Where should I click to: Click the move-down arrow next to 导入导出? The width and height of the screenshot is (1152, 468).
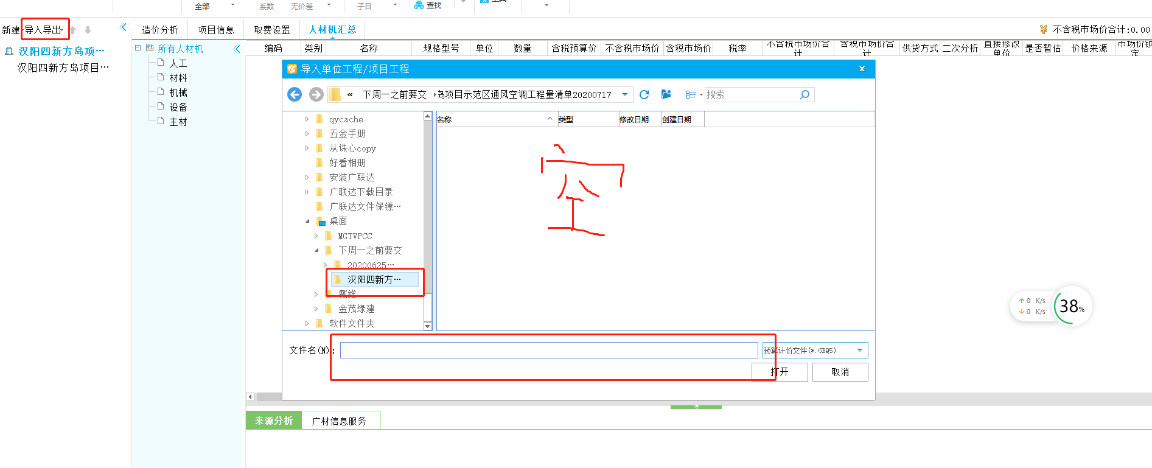(x=88, y=30)
